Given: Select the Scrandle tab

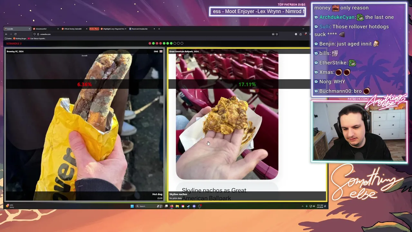Looking at the screenshot, I should [18, 29].
